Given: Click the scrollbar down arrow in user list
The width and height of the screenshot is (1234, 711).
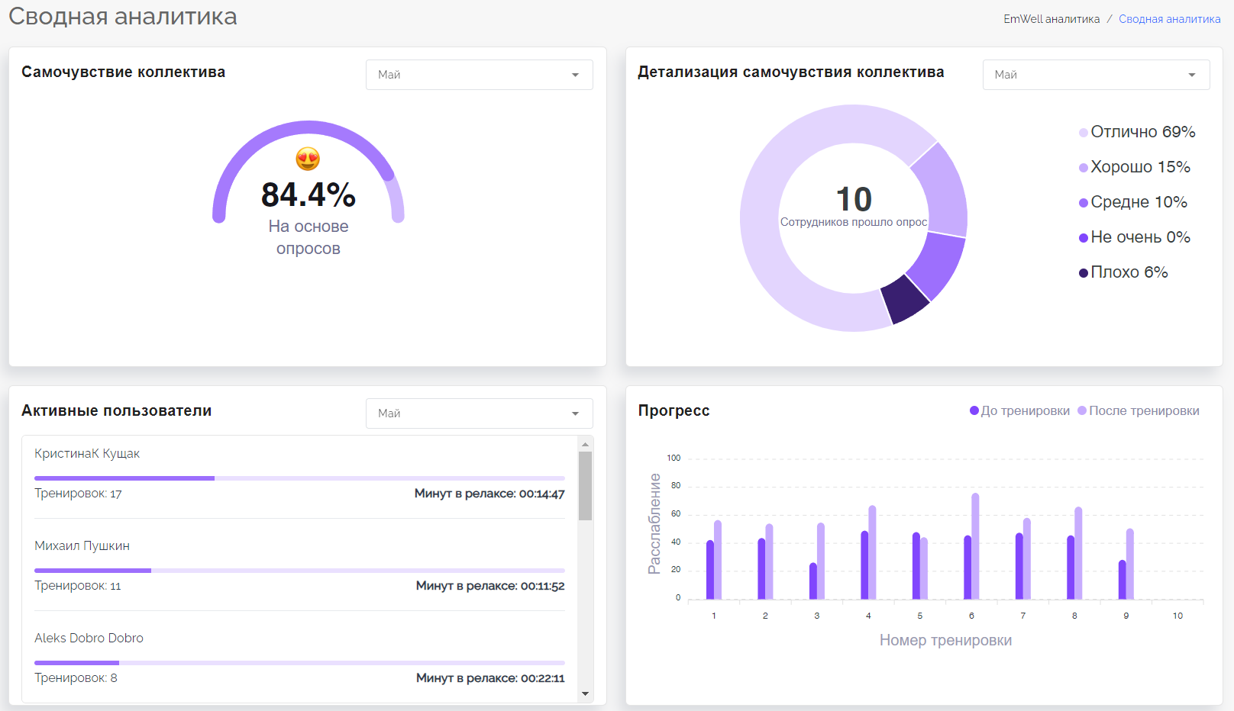Looking at the screenshot, I should pyautogui.click(x=585, y=693).
